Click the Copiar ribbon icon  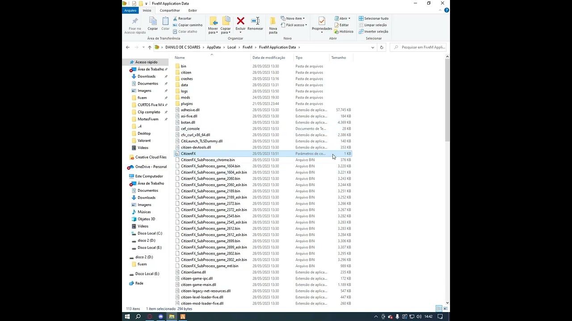(153, 24)
